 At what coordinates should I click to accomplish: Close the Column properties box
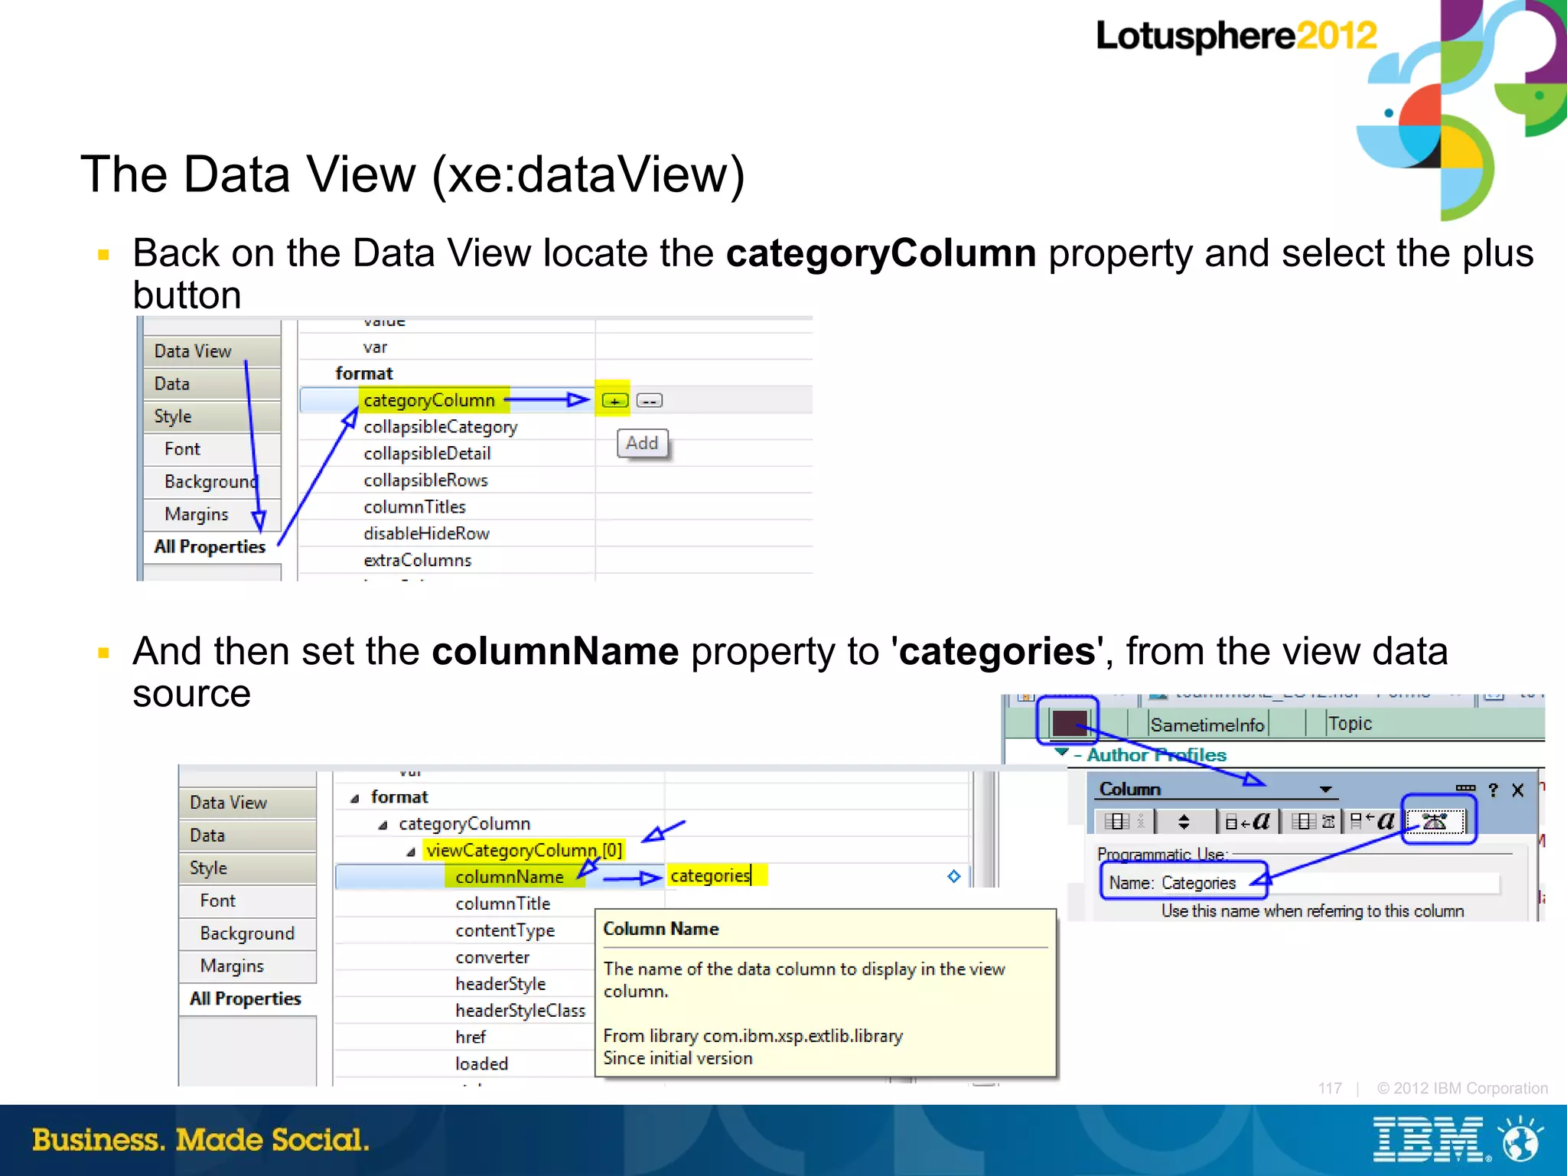1518,790
